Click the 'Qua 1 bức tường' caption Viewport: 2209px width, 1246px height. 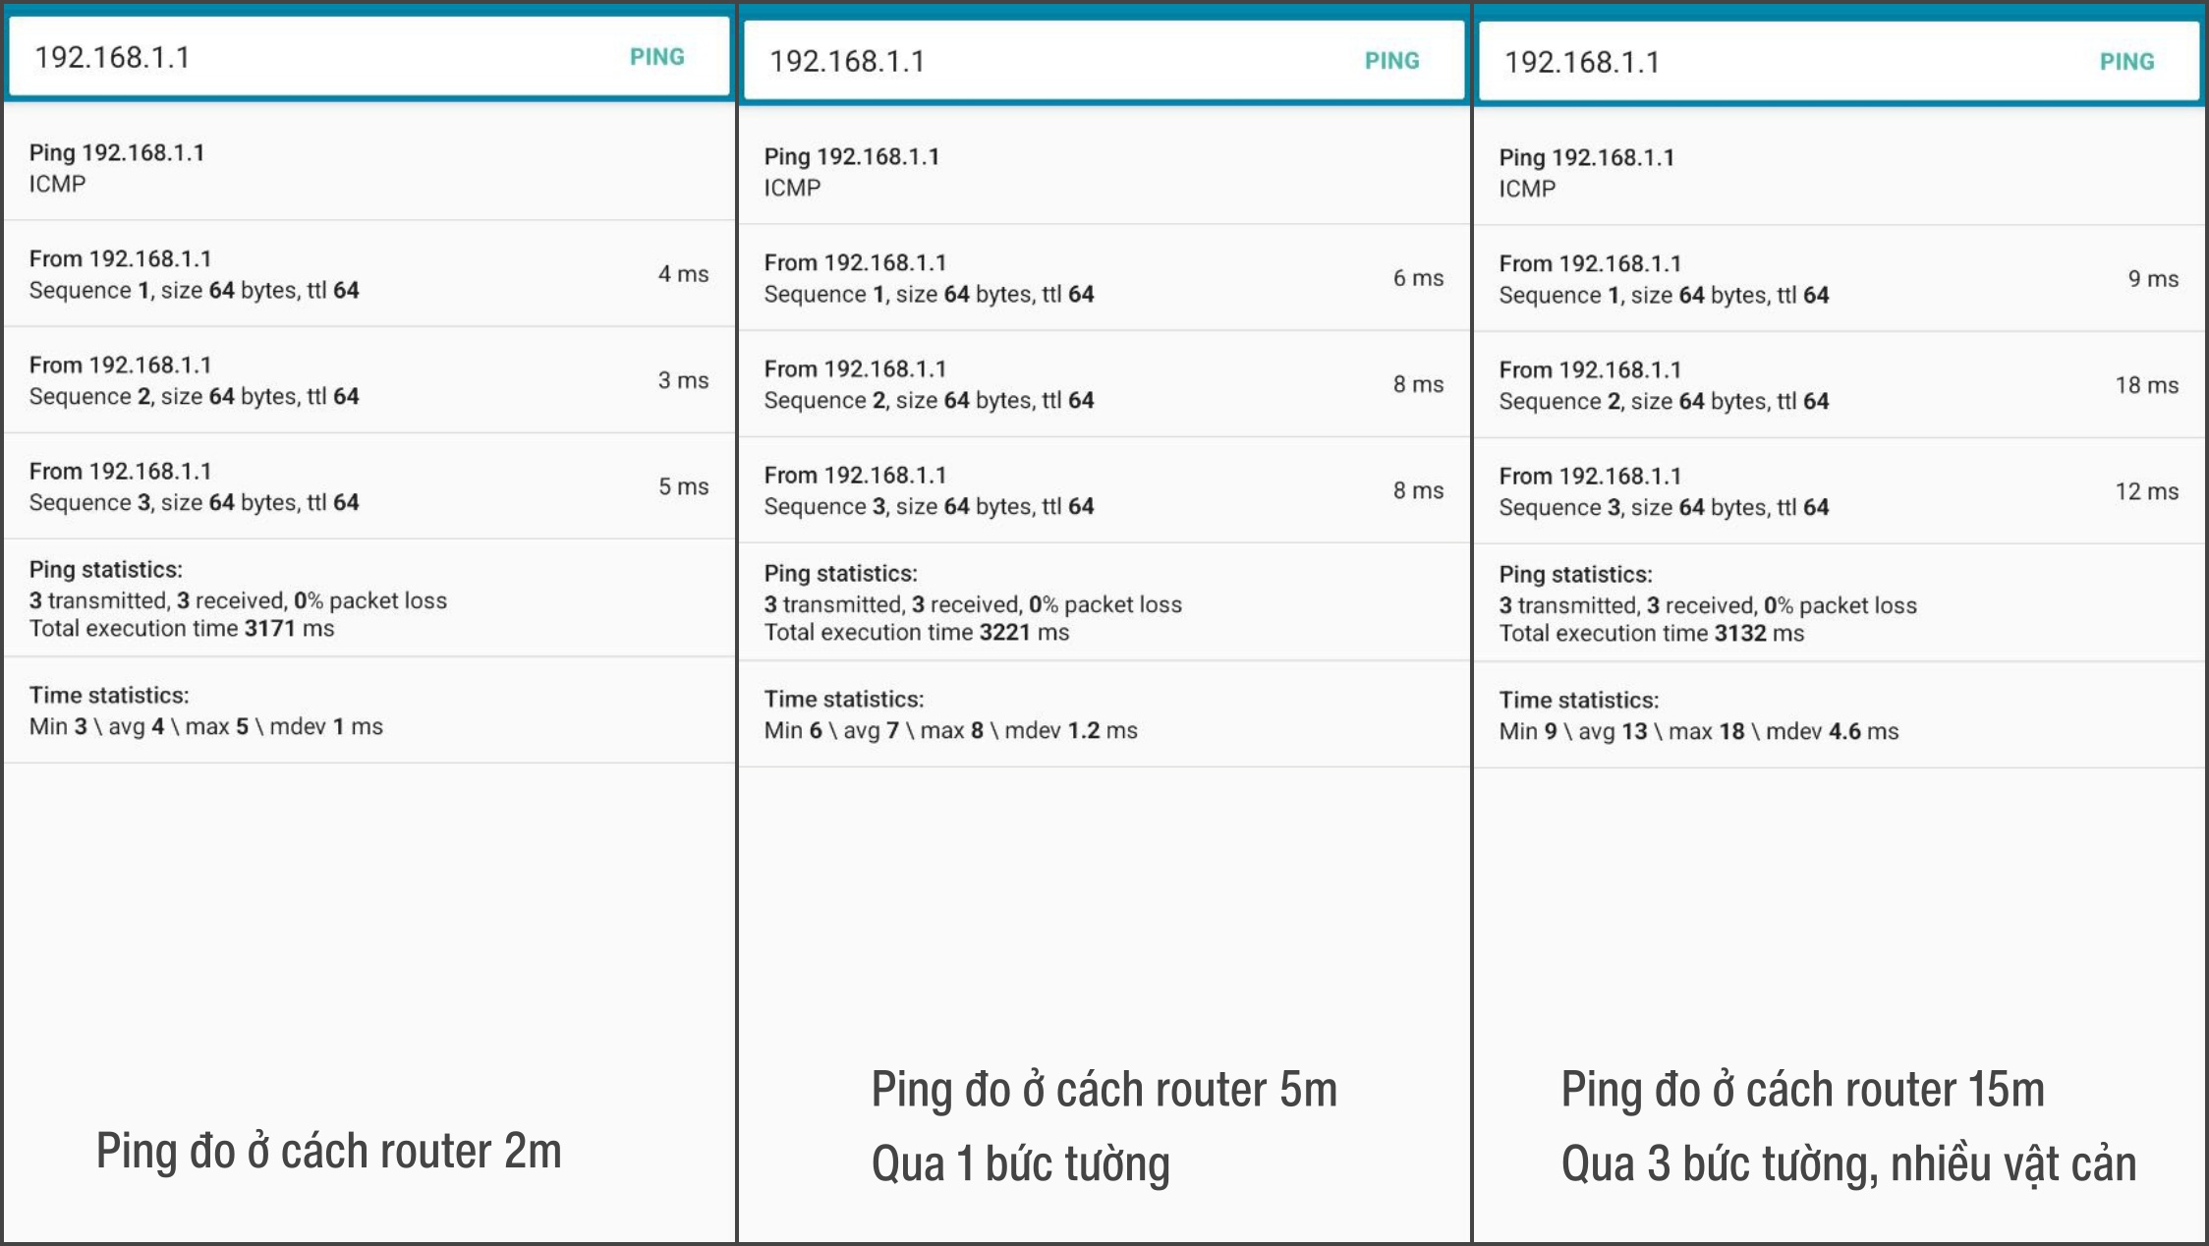1021,1164
